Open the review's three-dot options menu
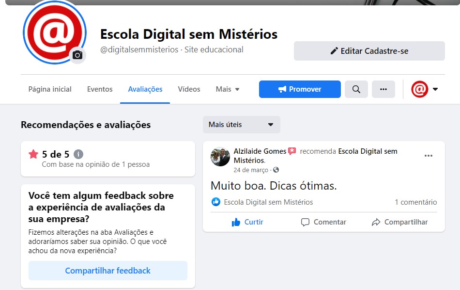 [429, 156]
